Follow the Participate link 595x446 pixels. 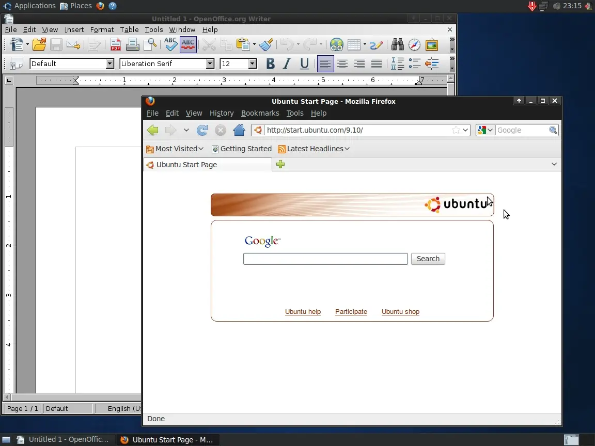click(x=351, y=312)
